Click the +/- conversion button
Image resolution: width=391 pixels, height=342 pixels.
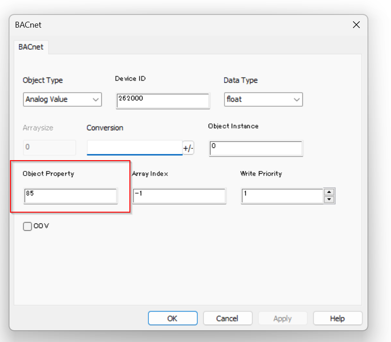(188, 148)
